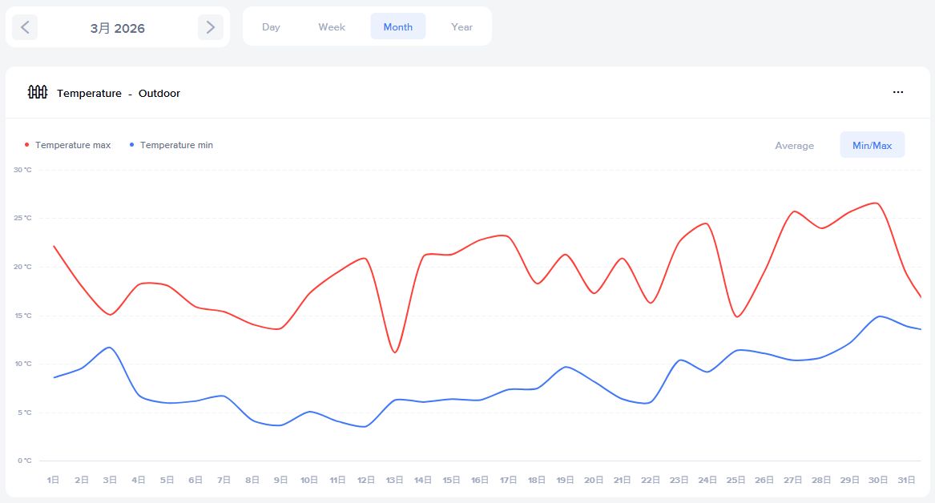Screen dimensions: 935x503
Task: Select the Min/Max chart mode
Action: point(872,146)
